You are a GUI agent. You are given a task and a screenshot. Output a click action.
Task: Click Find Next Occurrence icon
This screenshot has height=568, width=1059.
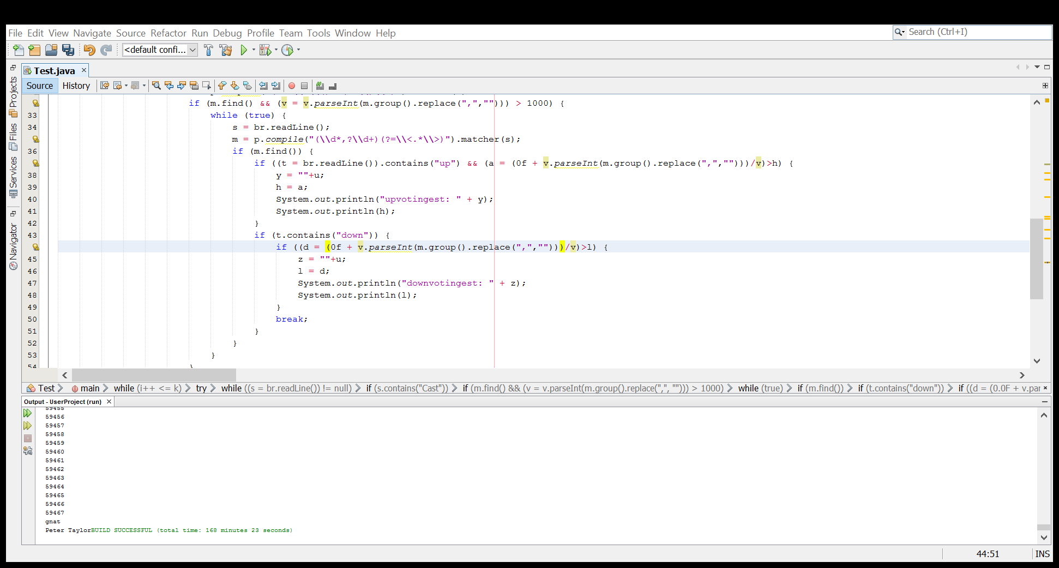(182, 86)
